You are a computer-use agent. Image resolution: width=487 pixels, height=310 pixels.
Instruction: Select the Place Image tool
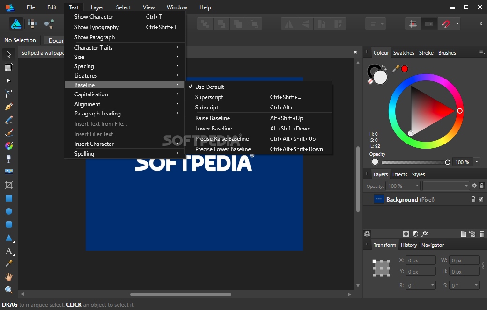[x=9, y=172]
